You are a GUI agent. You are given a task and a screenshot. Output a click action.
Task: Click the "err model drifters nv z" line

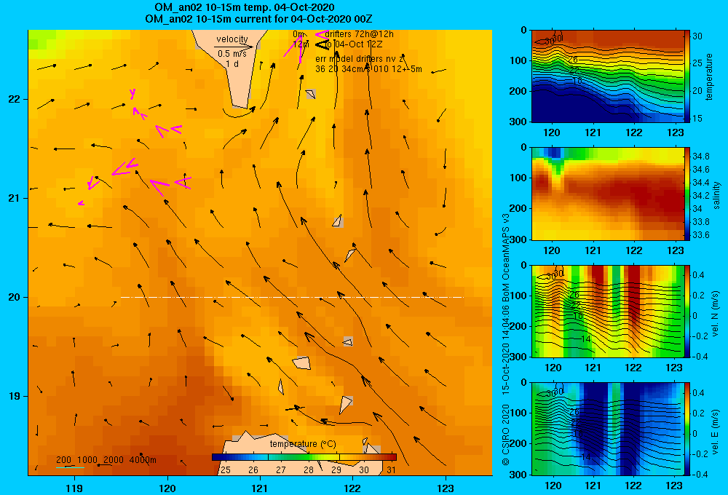[360, 59]
